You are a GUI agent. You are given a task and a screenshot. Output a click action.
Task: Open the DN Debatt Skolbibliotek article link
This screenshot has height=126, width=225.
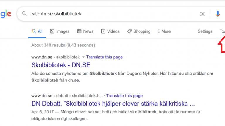tap(113, 104)
